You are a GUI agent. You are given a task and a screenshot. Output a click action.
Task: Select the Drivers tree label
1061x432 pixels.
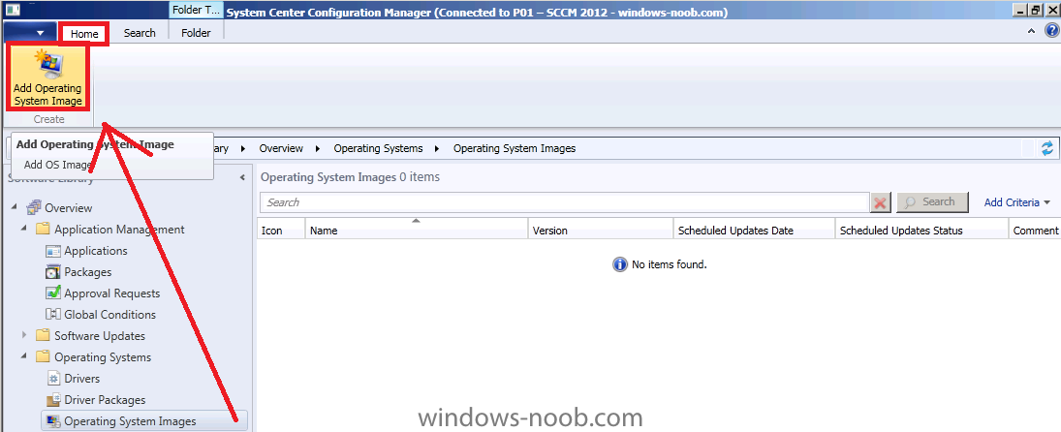point(81,379)
